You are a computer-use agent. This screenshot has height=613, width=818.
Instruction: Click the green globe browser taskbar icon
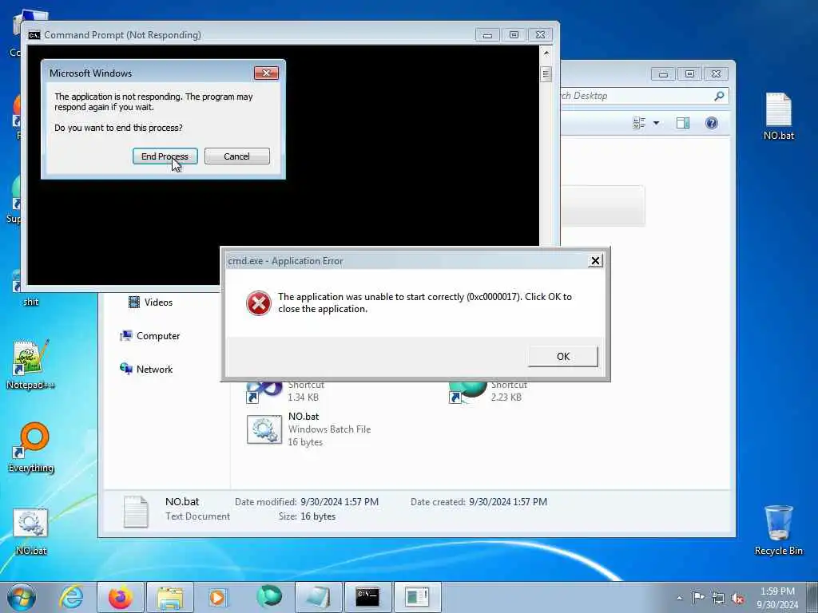pos(269,597)
